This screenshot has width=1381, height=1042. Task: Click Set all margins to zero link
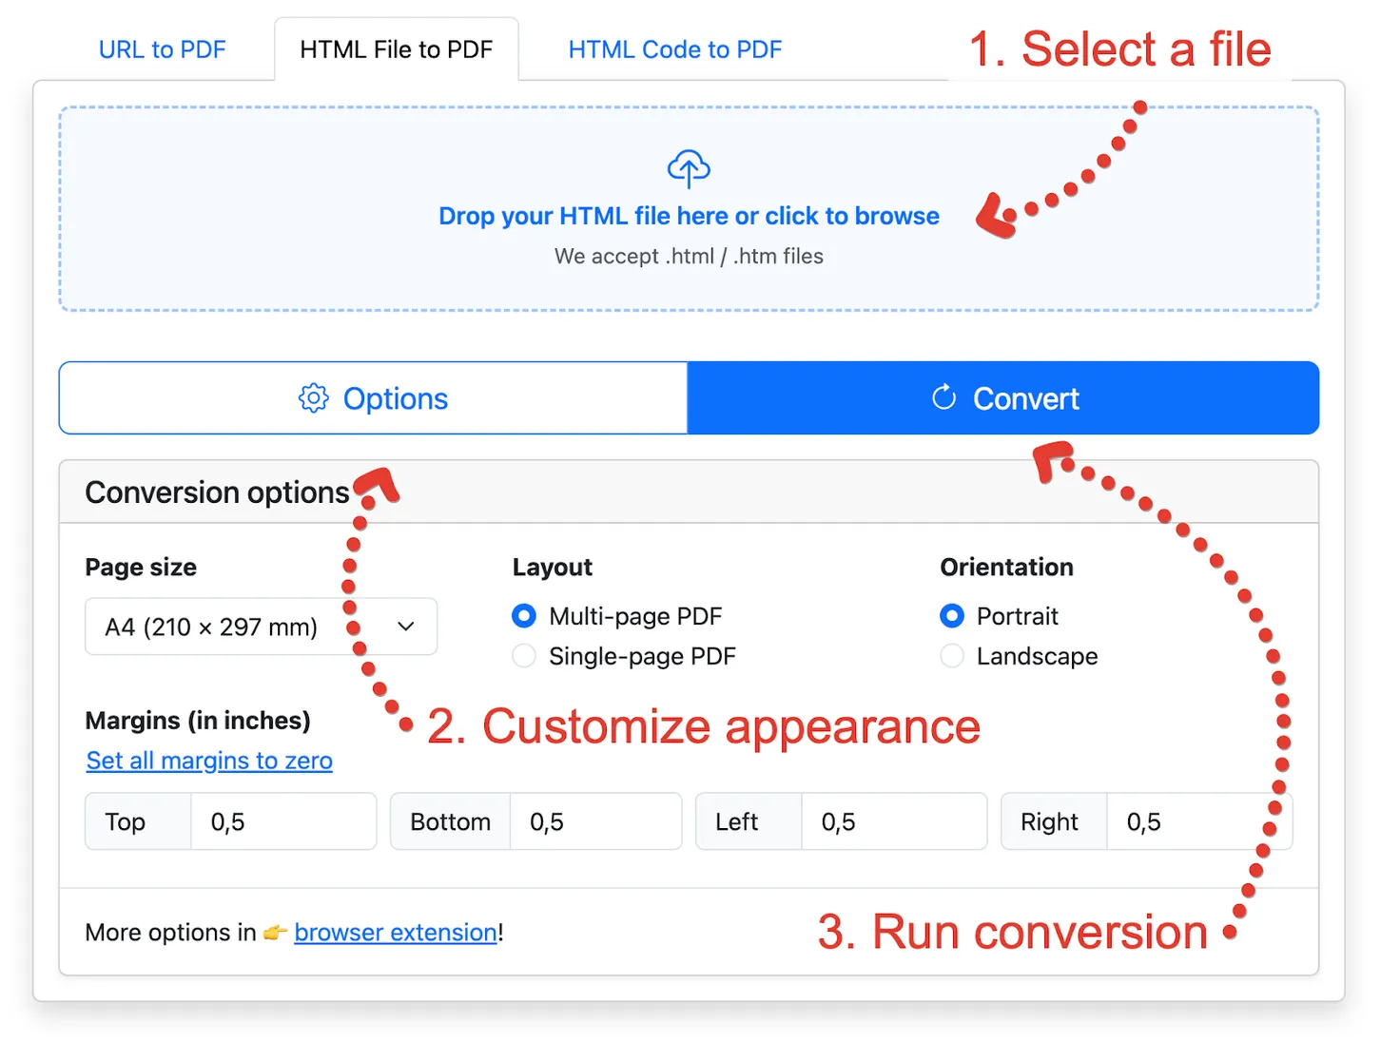coord(209,761)
